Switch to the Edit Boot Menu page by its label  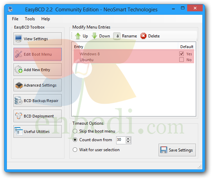(x=38, y=54)
